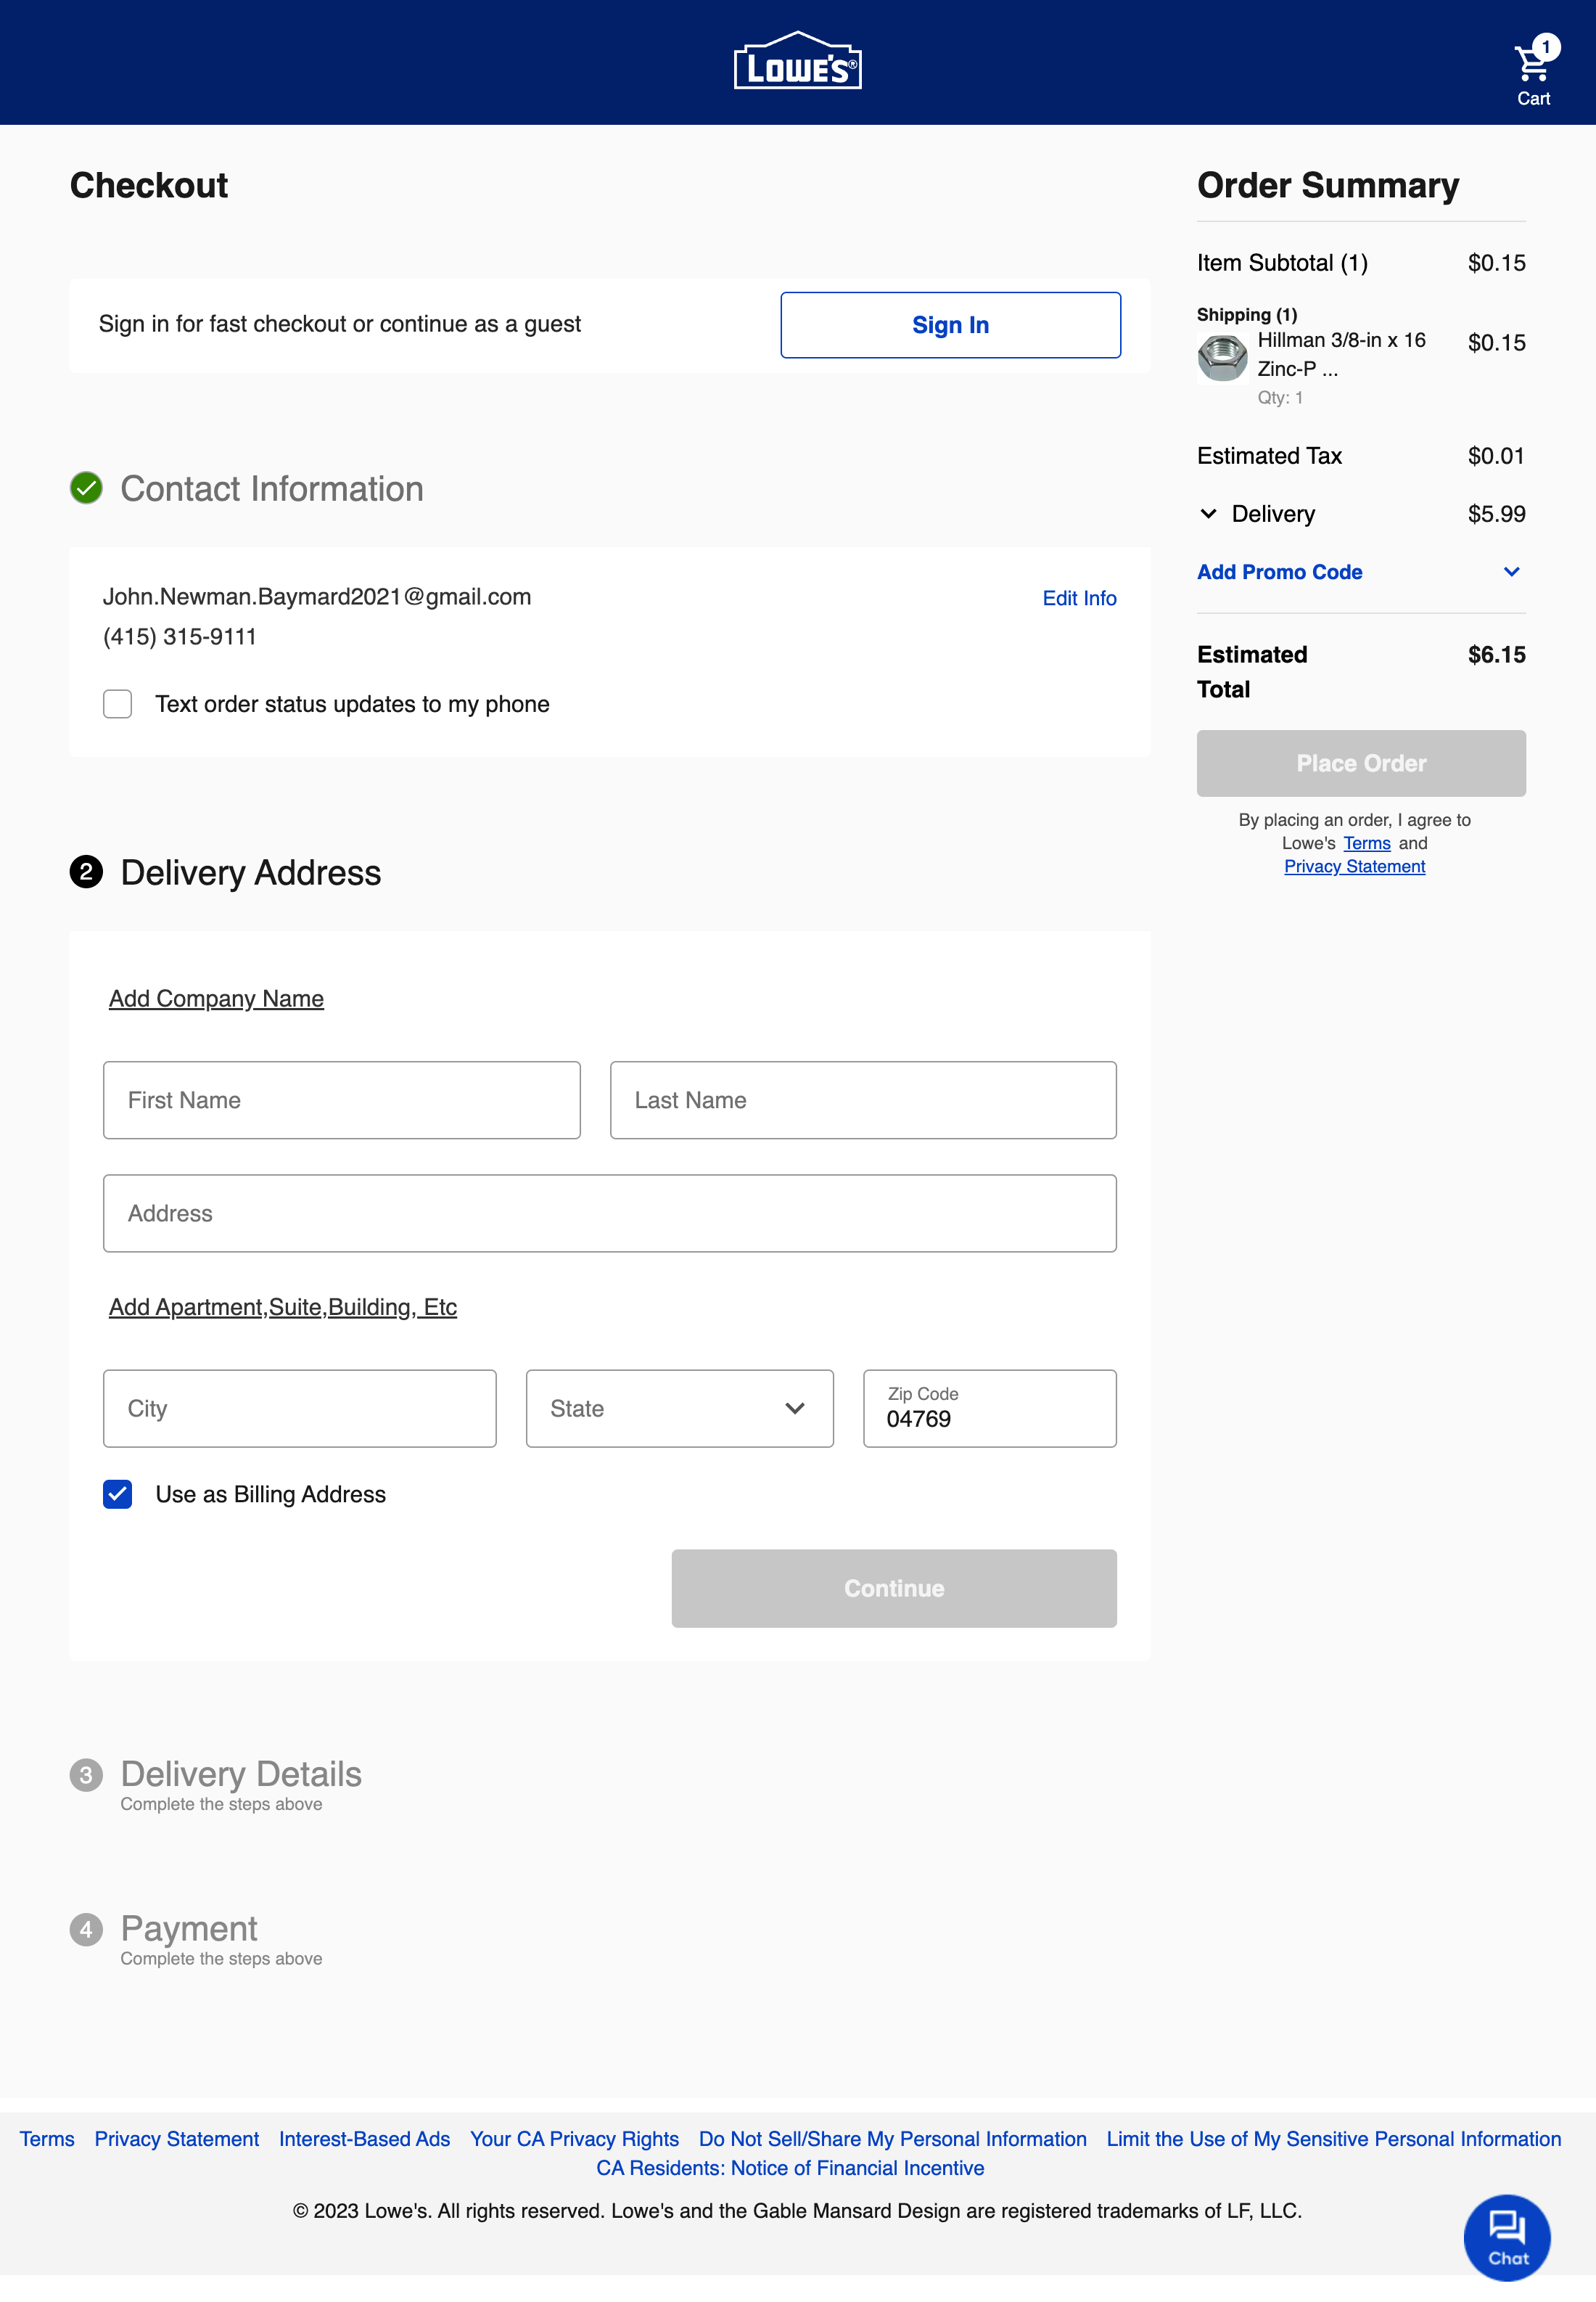The height and width of the screenshot is (2302, 1596).
Task: Open Your CA Privacy Rights footer link
Action: (x=574, y=2139)
